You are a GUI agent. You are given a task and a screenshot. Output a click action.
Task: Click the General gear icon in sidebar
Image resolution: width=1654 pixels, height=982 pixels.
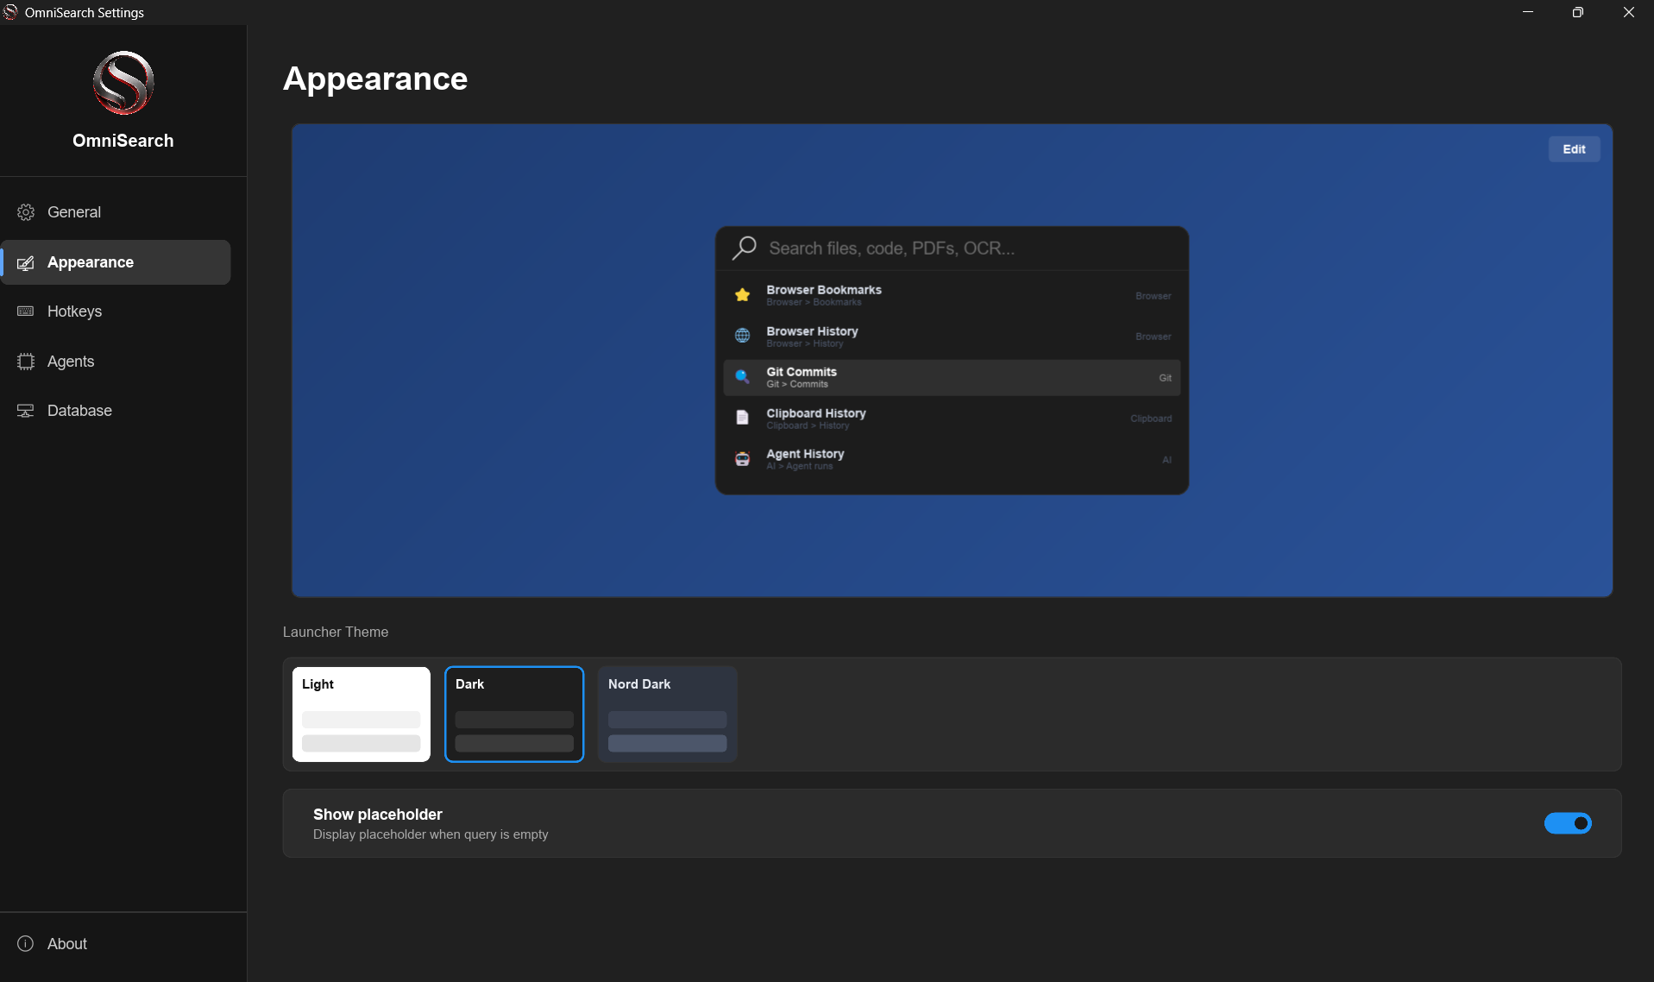pyautogui.click(x=26, y=212)
